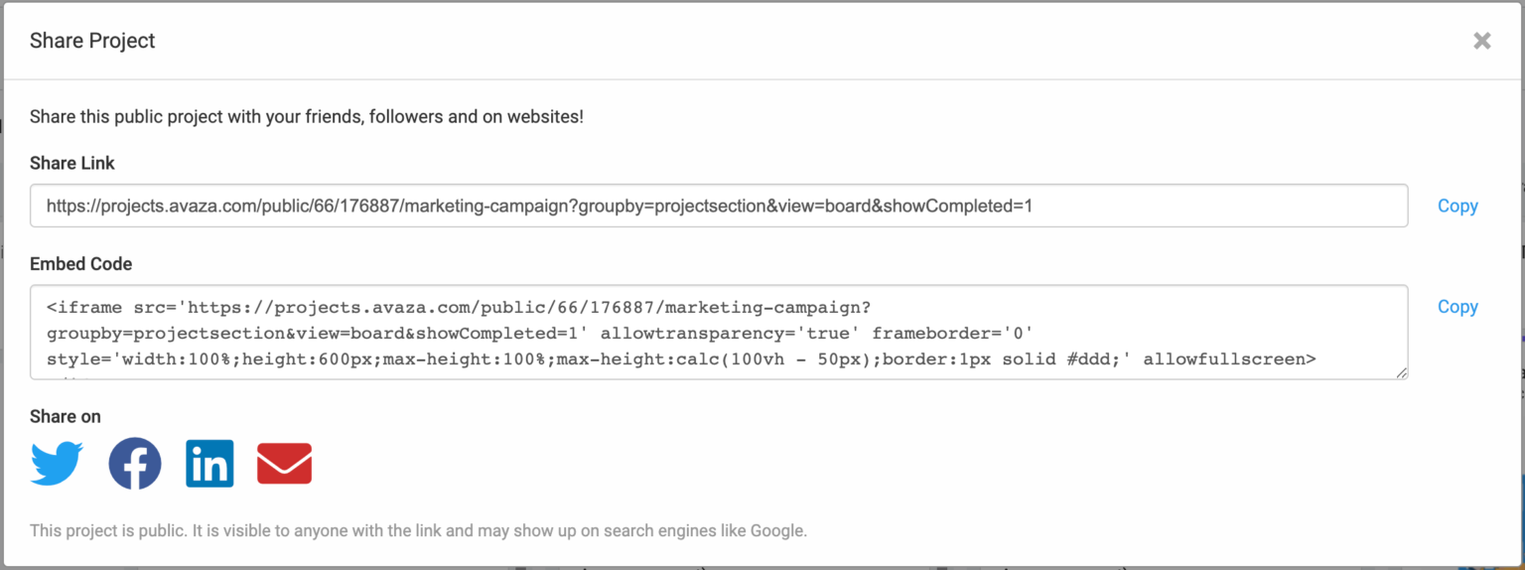Share the project via email envelope icon
This screenshot has width=1525, height=570.
pyautogui.click(x=285, y=464)
